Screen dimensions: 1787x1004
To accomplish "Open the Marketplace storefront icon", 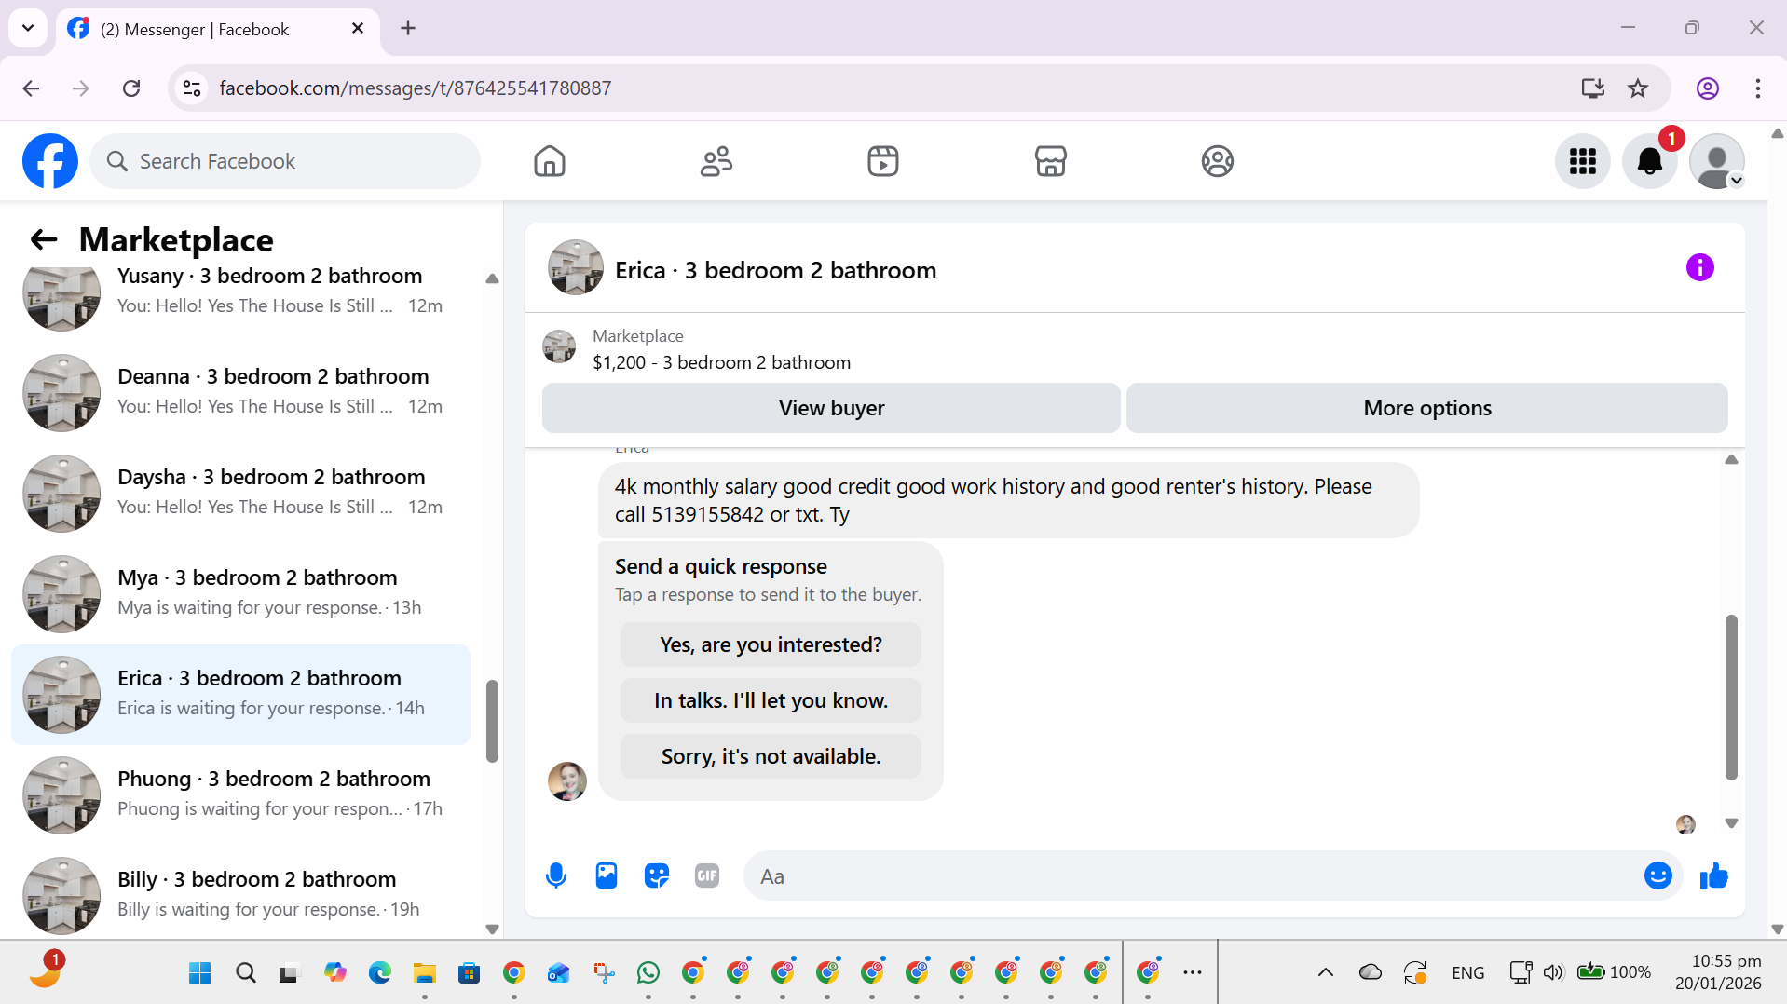I will pyautogui.click(x=1050, y=161).
